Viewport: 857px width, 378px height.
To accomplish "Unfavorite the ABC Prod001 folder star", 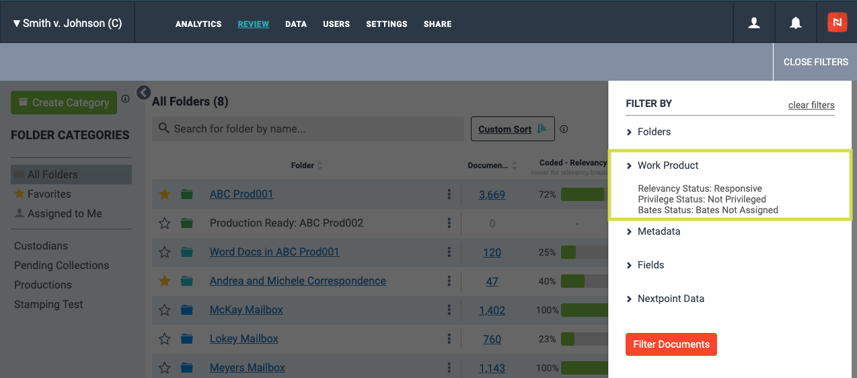I will [x=164, y=194].
